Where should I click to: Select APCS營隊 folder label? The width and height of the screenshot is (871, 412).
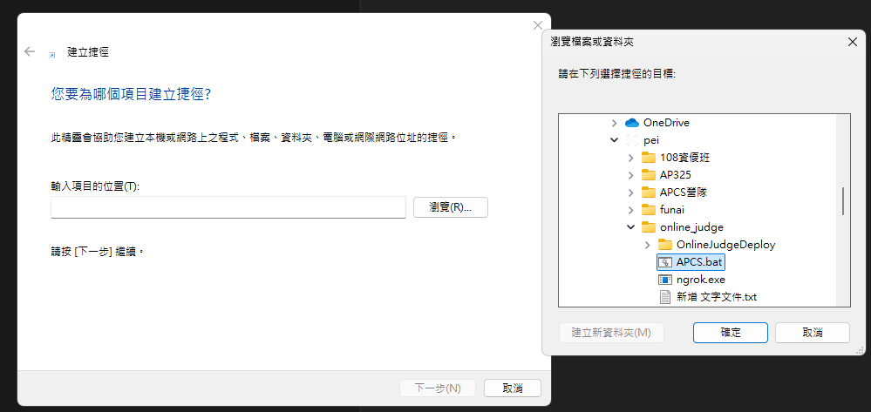tap(684, 192)
